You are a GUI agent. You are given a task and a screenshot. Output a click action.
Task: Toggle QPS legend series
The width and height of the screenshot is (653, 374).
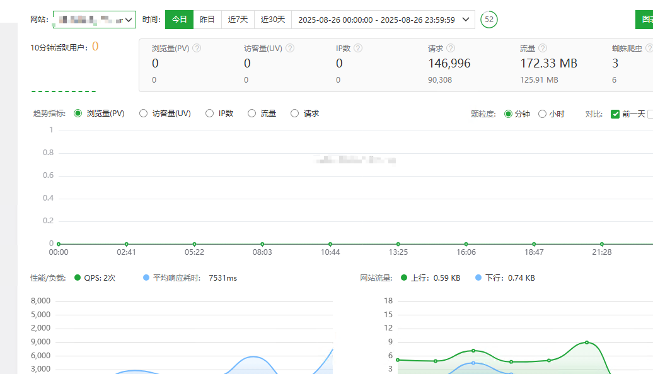95,278
